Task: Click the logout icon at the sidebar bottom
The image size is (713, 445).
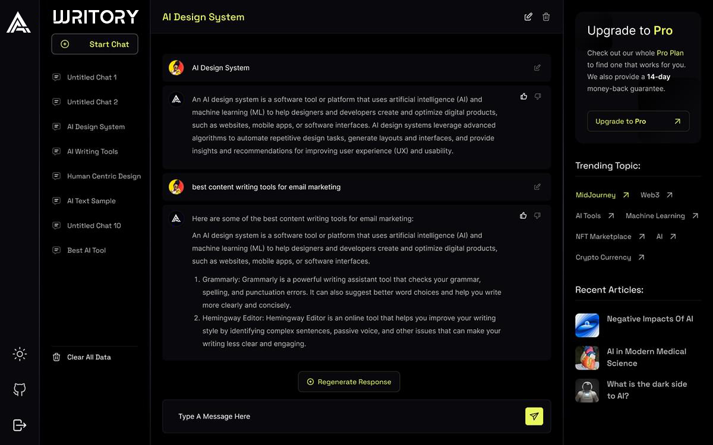Action: pos(20,425)
